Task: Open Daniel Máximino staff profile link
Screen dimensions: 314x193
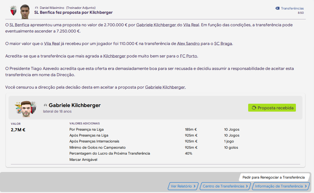Action: (x=52, y=8)
